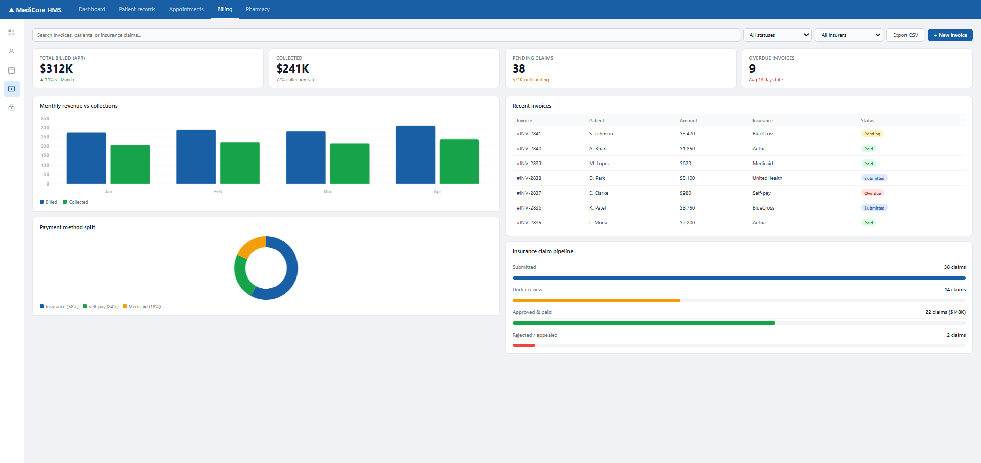Expand the All insurers dropdown
The width and height of the screenshot is (981, 463).
[x=849, y=35]
